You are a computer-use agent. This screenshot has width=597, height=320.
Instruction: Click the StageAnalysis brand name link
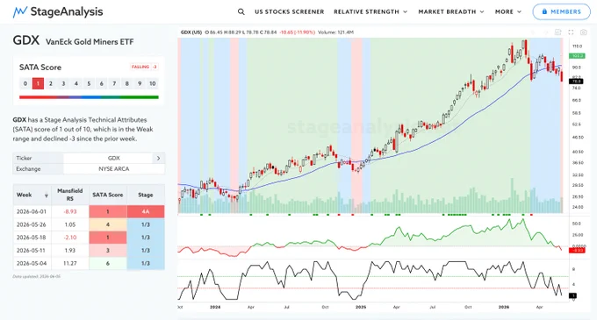point(66,11)
